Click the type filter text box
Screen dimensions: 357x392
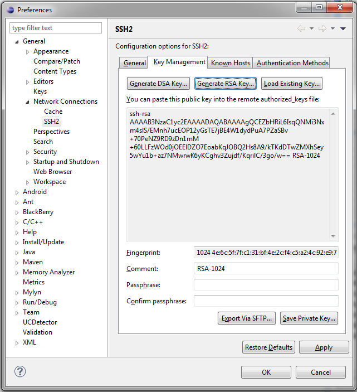[x=56, y=28]
